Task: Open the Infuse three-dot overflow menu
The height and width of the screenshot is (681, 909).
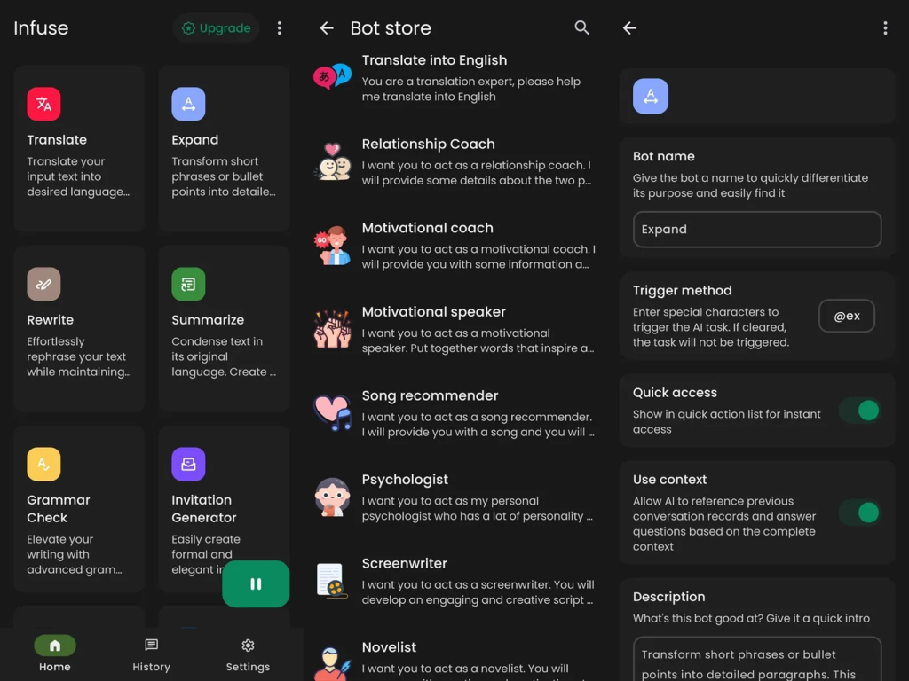Action: pos(280,28)
